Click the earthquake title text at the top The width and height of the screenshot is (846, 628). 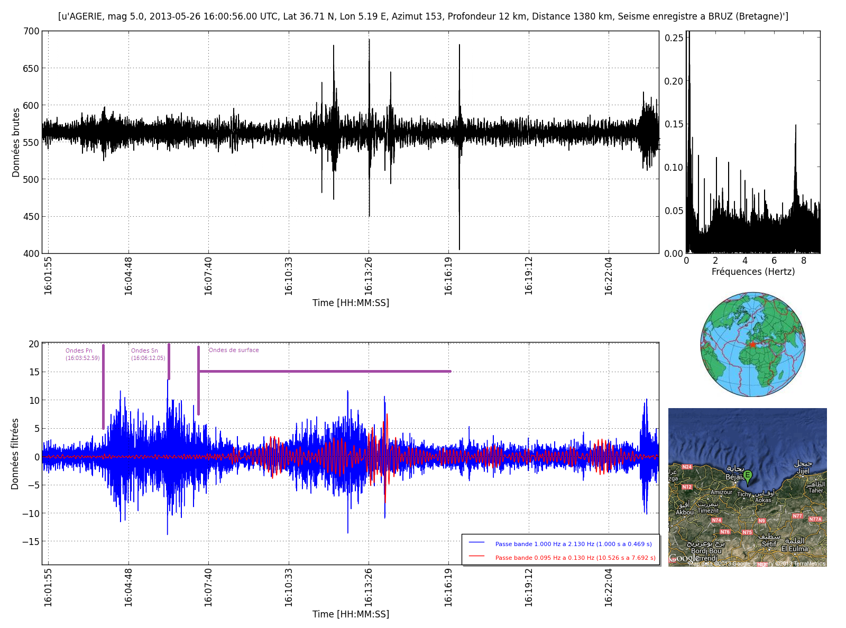tap(423, 16)
